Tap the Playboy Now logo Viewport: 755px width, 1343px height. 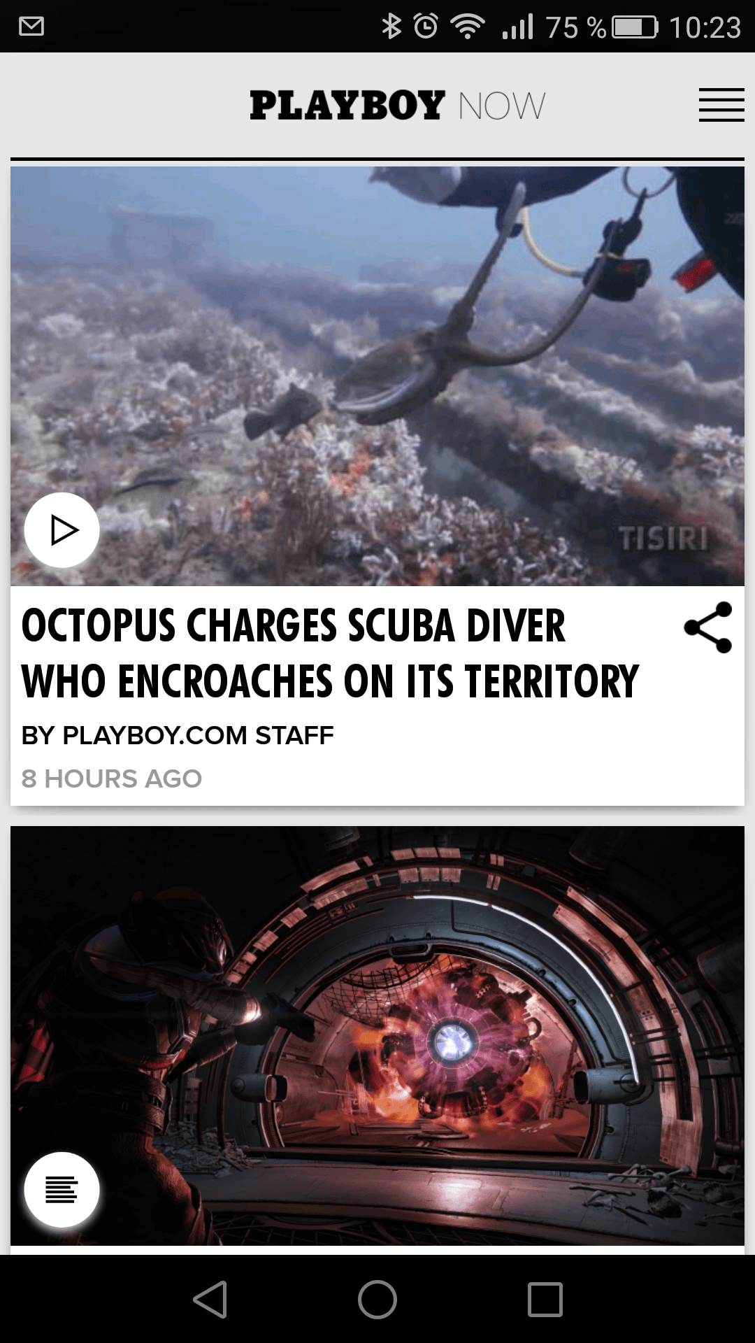click(397, 105)
